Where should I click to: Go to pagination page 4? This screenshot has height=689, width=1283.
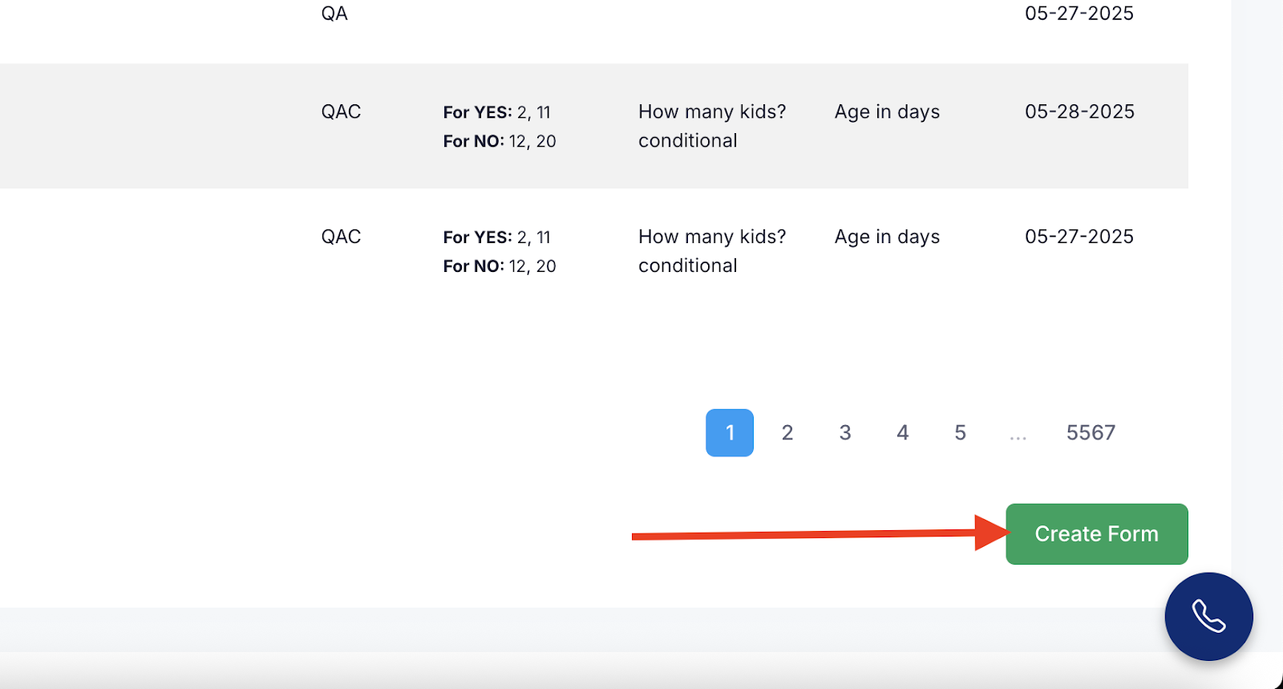click(903, 433)
